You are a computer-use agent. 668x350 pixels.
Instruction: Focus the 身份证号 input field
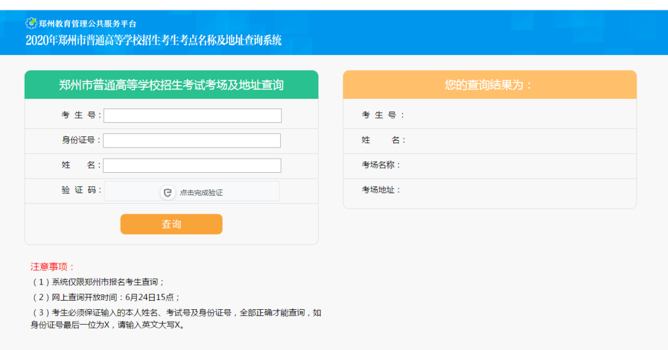click(192, 140)
